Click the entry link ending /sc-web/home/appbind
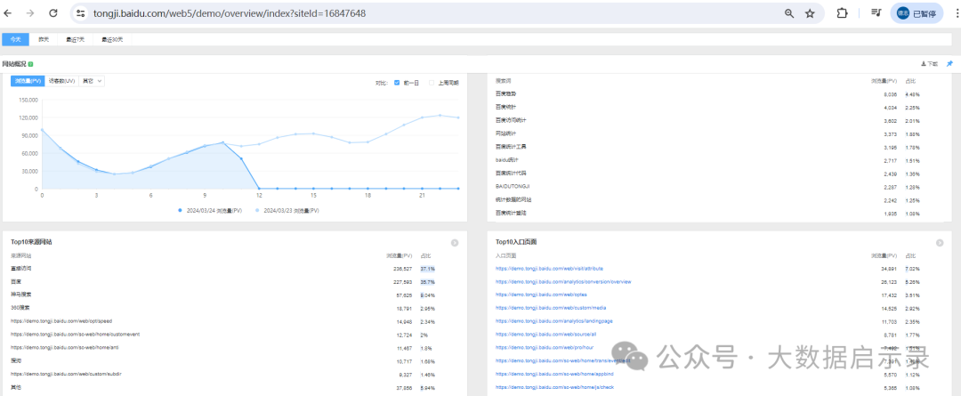Image resolution: width=961 pixels, height=396 pixels. pos(555,374)
